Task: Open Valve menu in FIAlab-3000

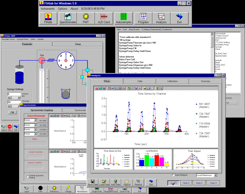Action: pyautogui.click(x=33, y=39)
